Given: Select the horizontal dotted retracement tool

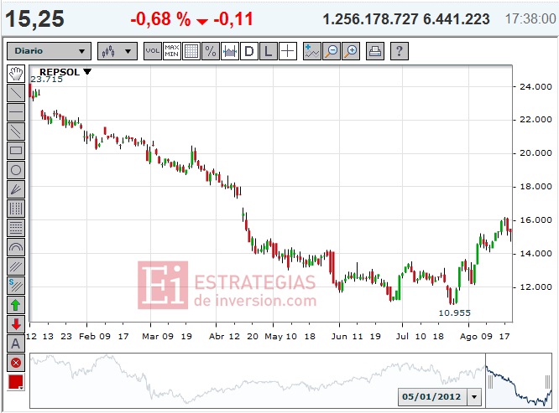Looking at the screenshot, I should (x=16, y=228).
